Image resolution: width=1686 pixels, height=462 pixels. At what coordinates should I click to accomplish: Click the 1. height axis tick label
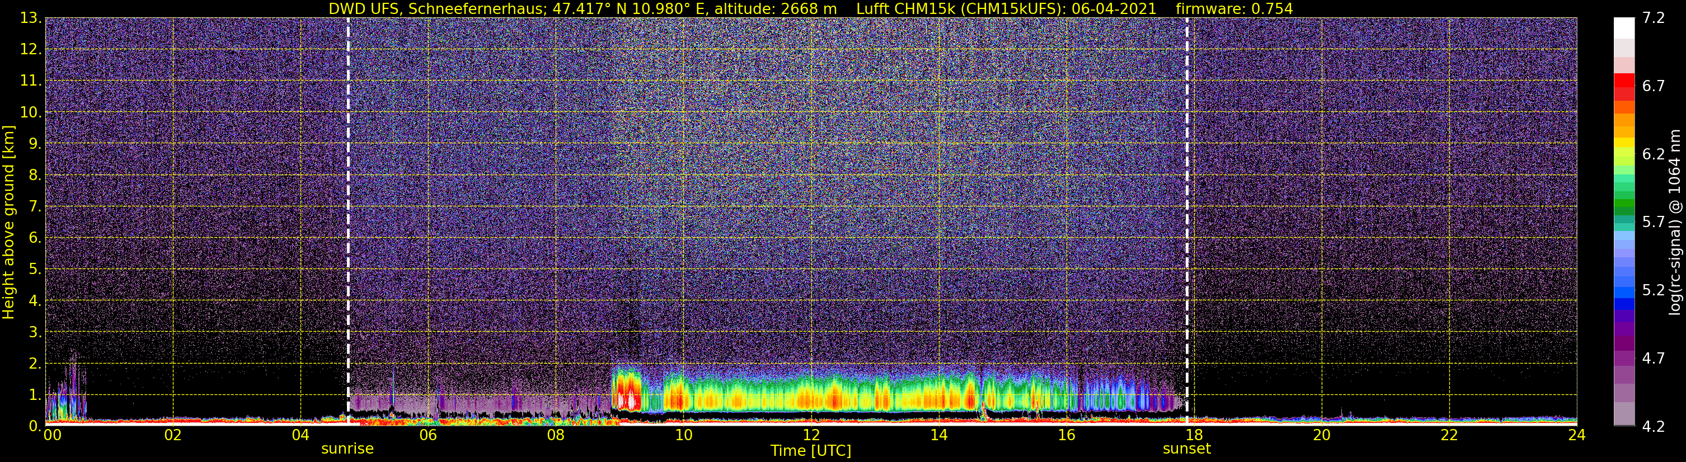(34, 394)
